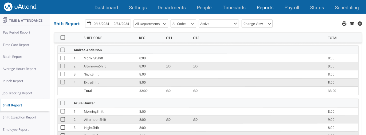The height and width of the screenshot is (135, 366).
Task: Download the shift report
Action: [360, 23]
